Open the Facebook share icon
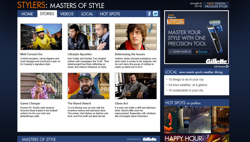This screenshot has height=142, width=250. 149,14
